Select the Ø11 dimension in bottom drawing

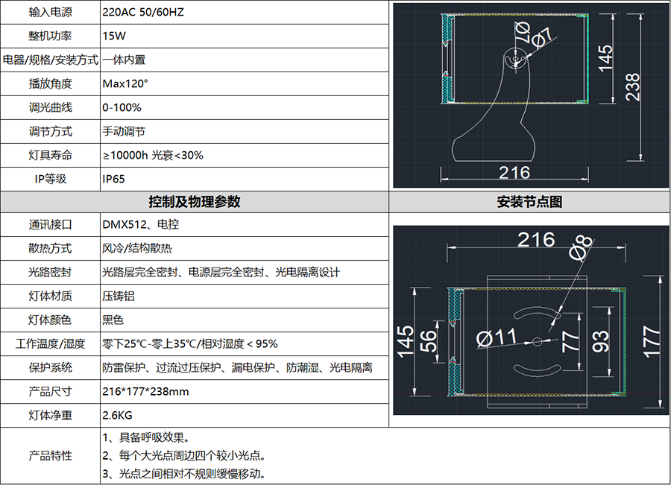(497, 337)
